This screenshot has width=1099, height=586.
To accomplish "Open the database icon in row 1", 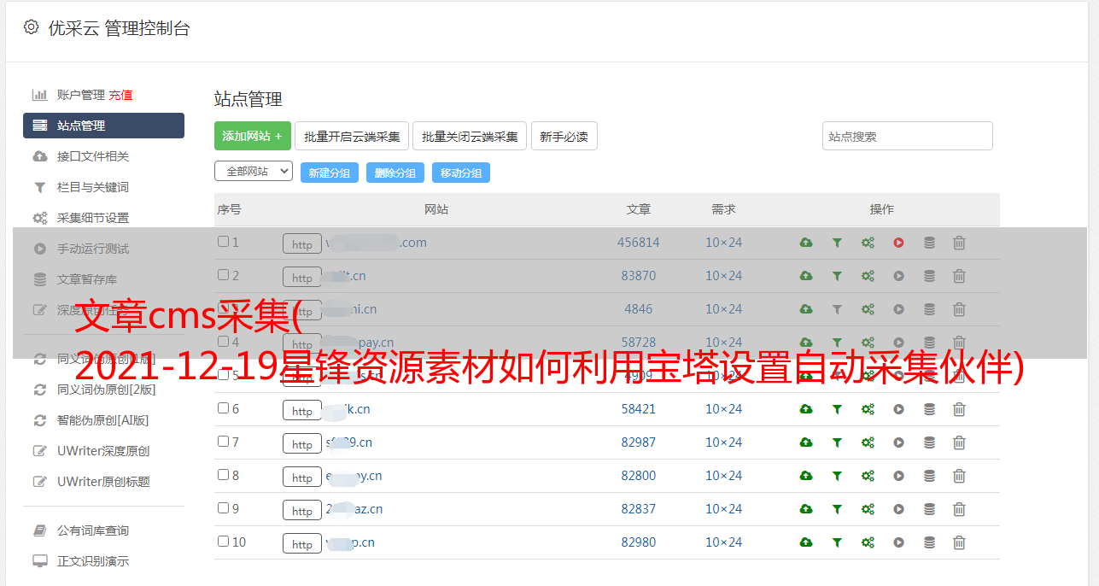I will pyautogui.click(x=929, y=243).
